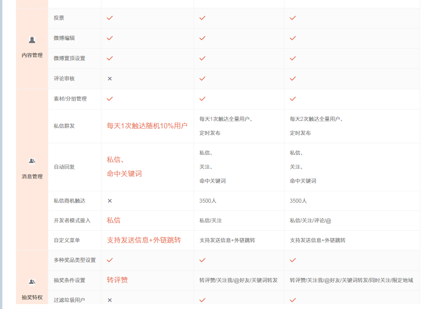Click the first checkmark in the 多种奖品类型设置 row

coord(110,260)
